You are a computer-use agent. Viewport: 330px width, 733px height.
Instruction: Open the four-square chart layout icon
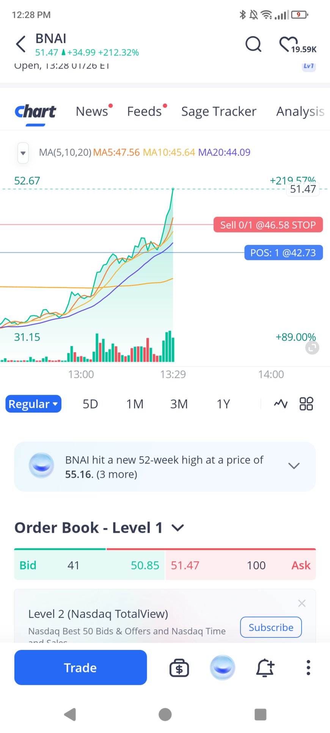click(x=306, y=403)
